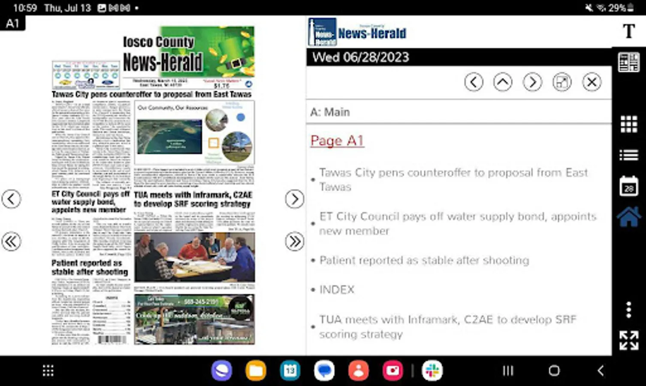
Task: Click the enlarge article panel icon
Action: pos(562,82)
